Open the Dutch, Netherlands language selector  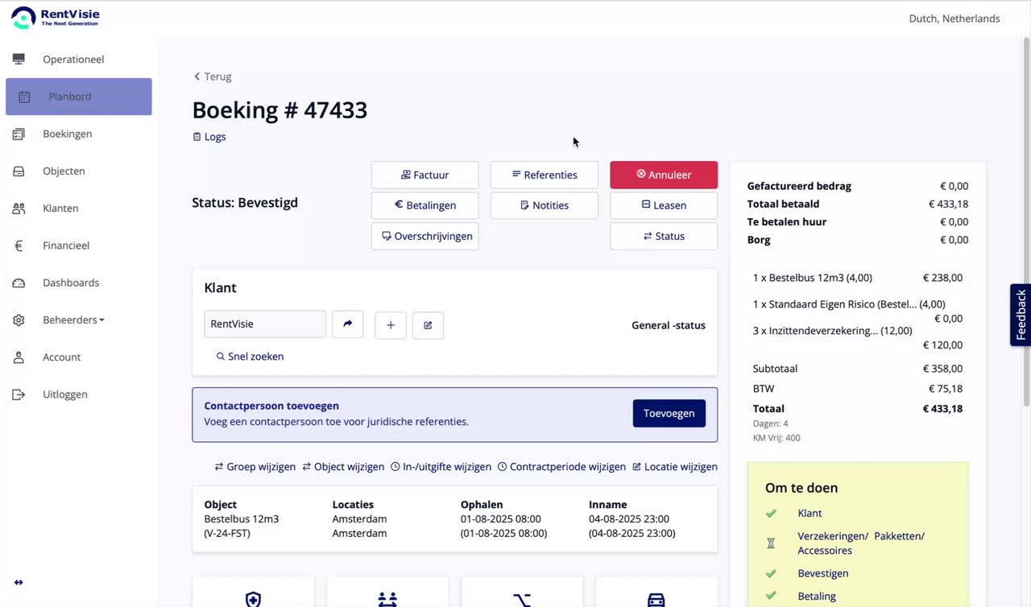pos(954,19)
